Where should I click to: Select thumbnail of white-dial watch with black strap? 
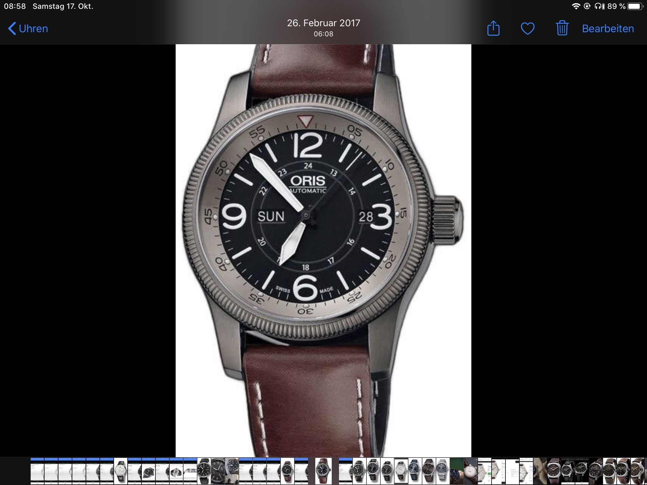(121, 471)
